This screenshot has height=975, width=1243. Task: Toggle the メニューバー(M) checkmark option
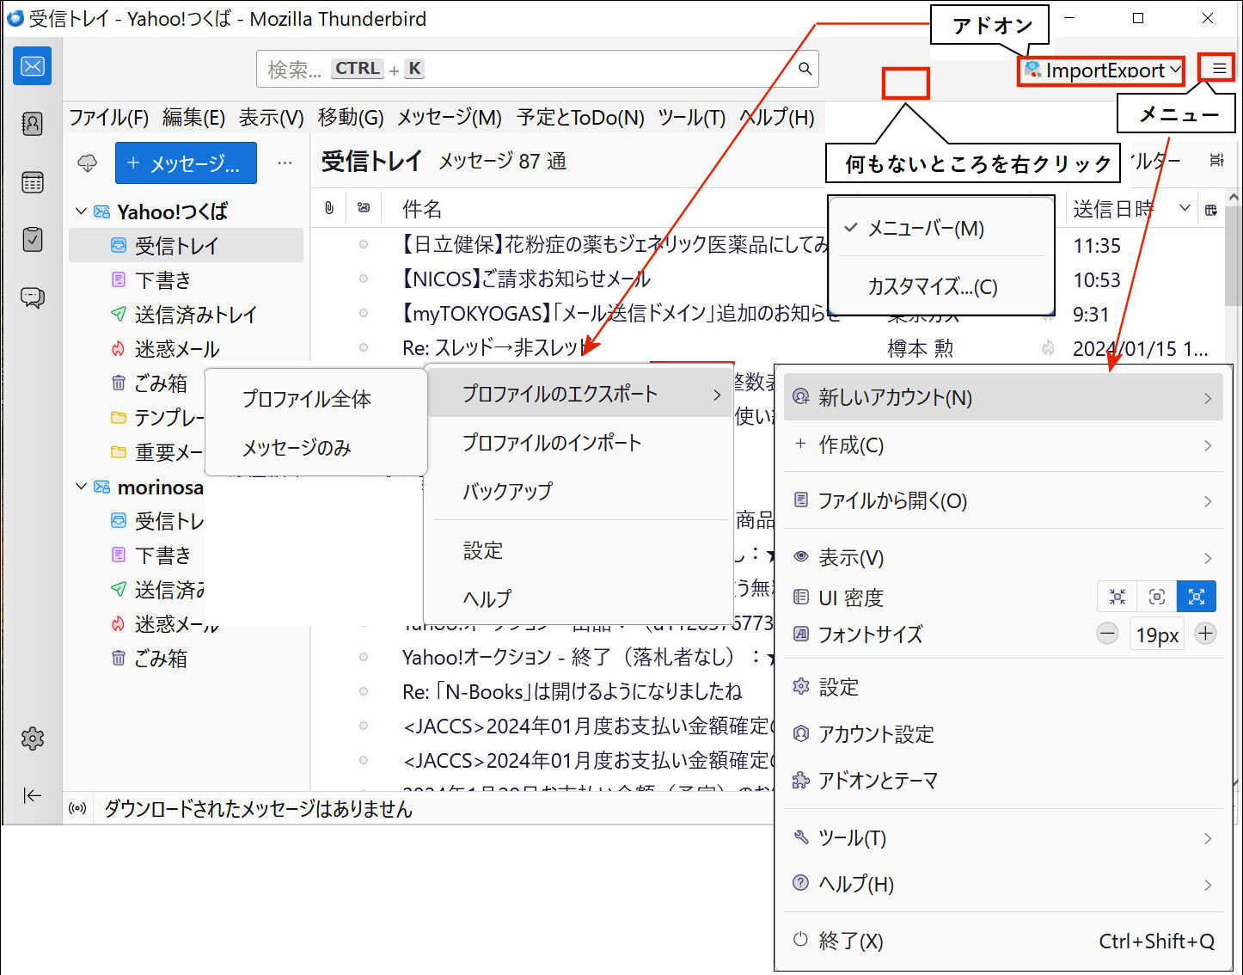click(x=925, y=229)
